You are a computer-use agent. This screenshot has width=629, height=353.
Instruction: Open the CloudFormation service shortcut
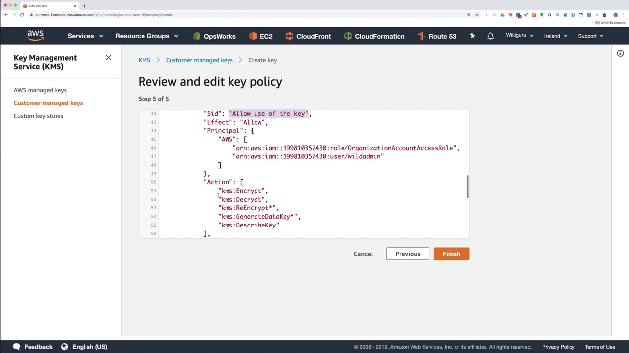coord(374,36)
